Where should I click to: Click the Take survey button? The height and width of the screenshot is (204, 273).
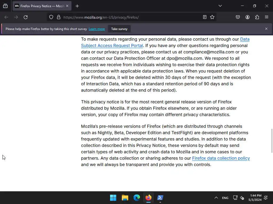point(119,29)
